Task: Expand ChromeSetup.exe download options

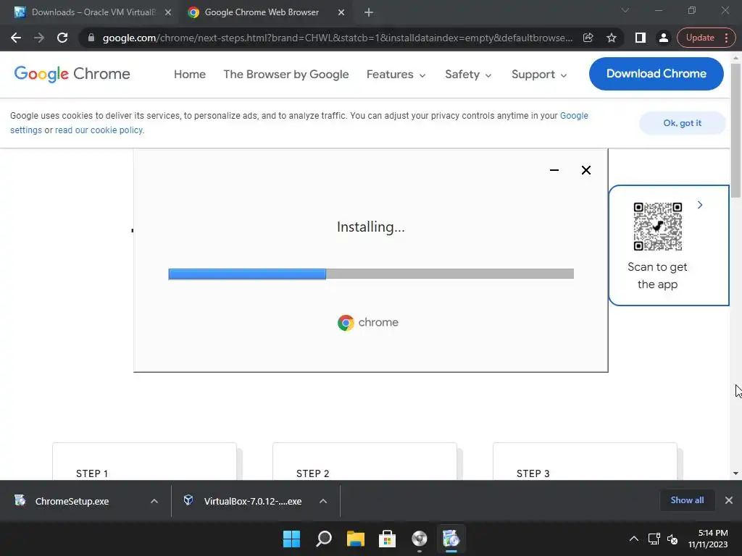Action: [154, 501]
